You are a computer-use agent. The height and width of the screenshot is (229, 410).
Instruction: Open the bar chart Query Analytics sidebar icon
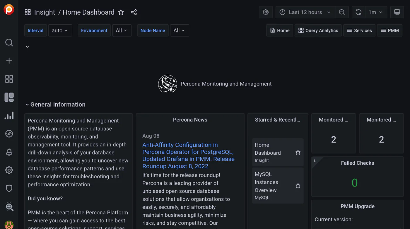[9, 115]
